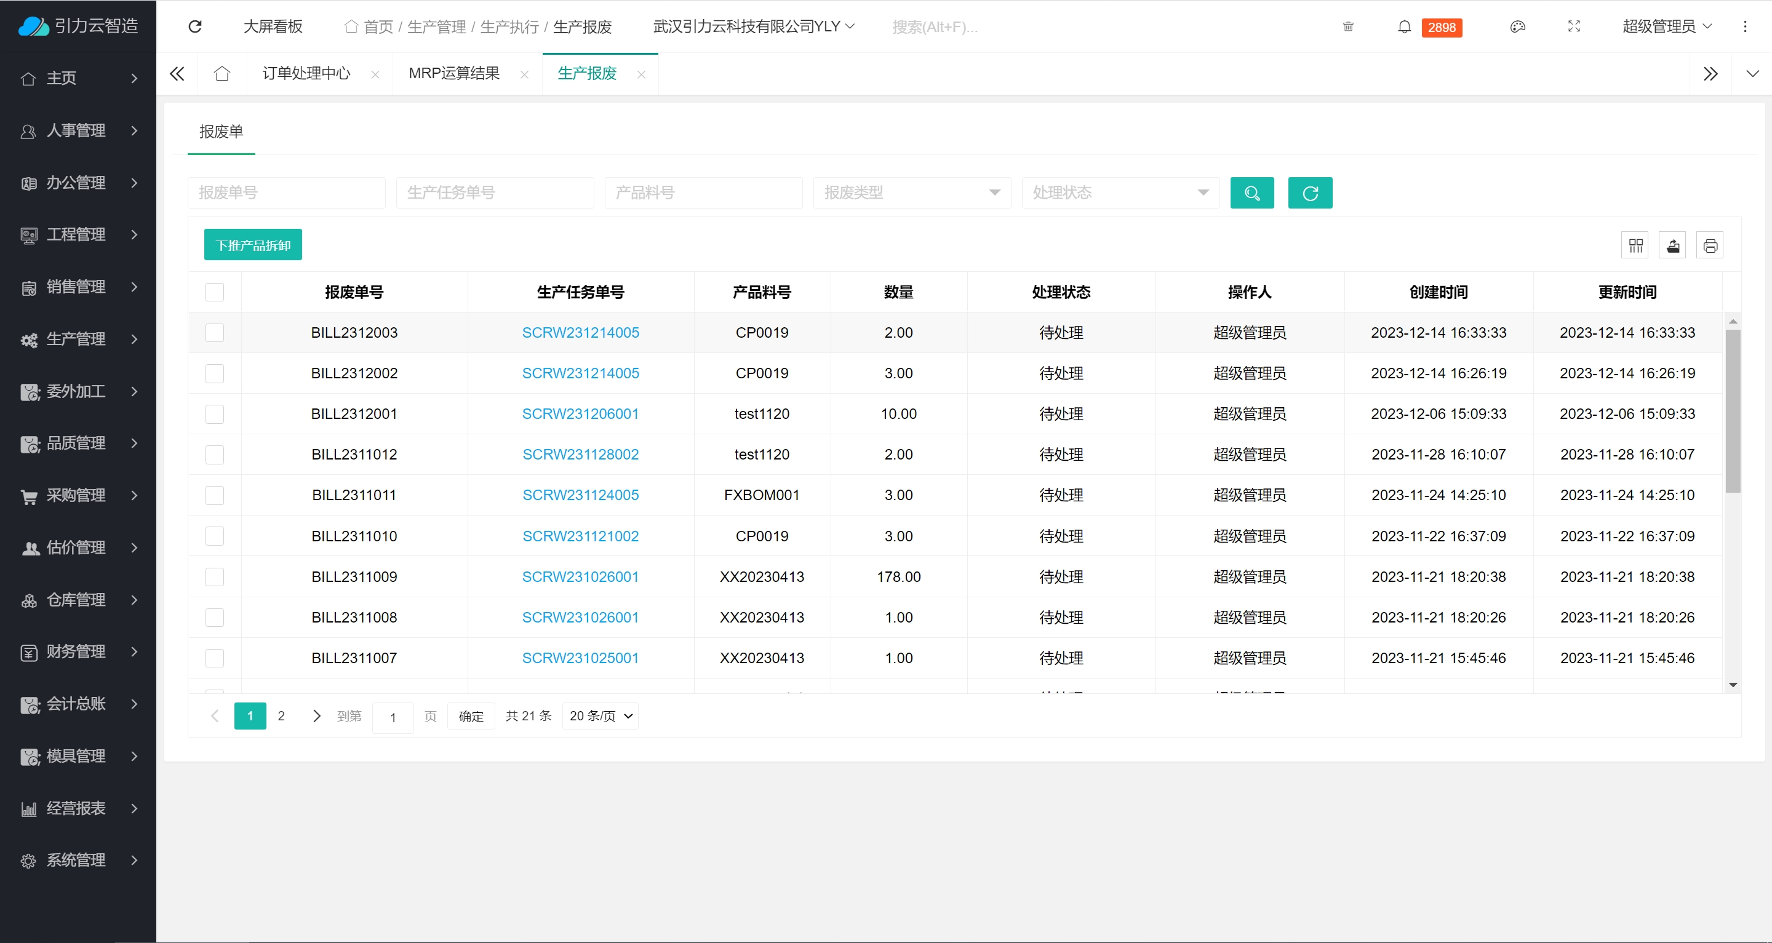Image resolution: width=1772 pixels, height=943 pixels.
Task: Click the export table icon
Action: pyautogui.click(x=1672, y=245)
